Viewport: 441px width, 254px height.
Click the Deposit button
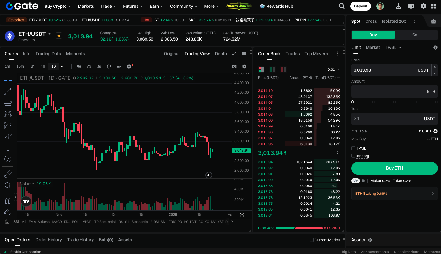pos(361,6)
